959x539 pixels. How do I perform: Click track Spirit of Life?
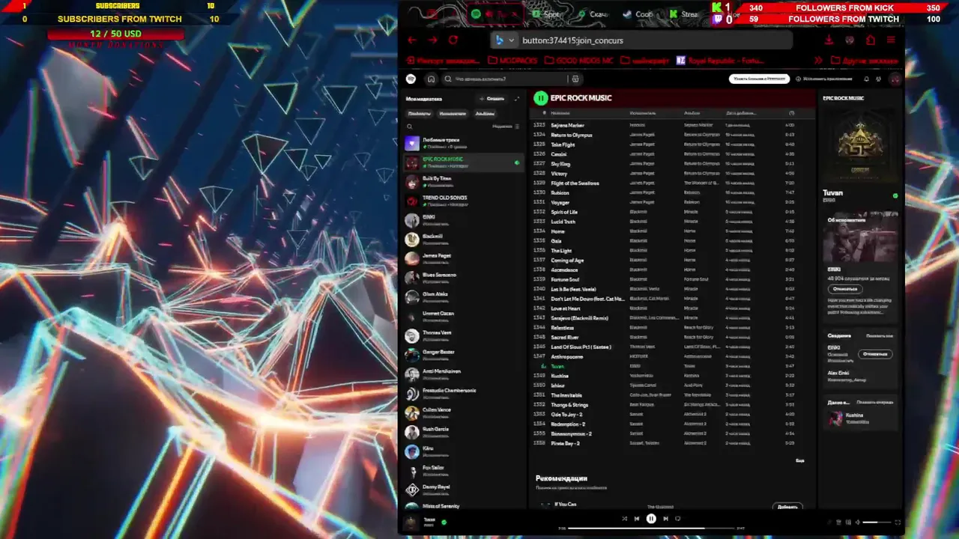[564, 212]
